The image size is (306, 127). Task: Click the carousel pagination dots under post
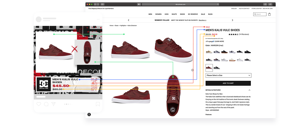coord(68,104)
